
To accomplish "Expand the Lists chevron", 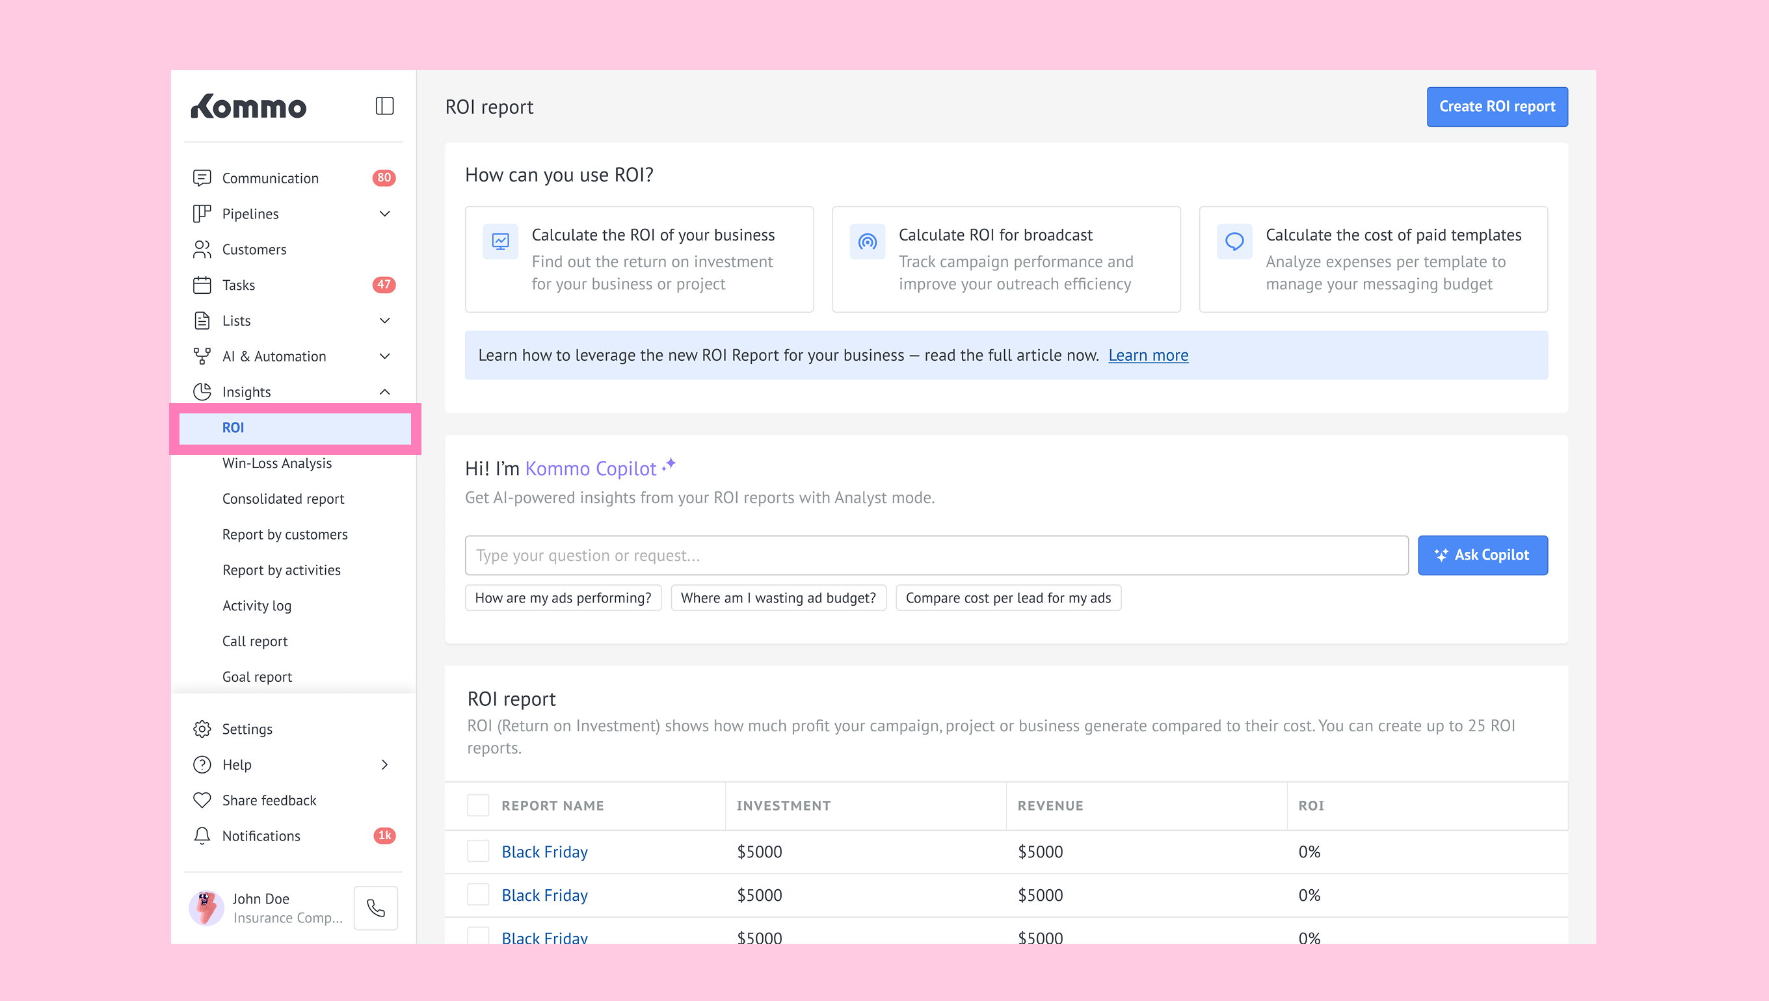I will point(384,320).
